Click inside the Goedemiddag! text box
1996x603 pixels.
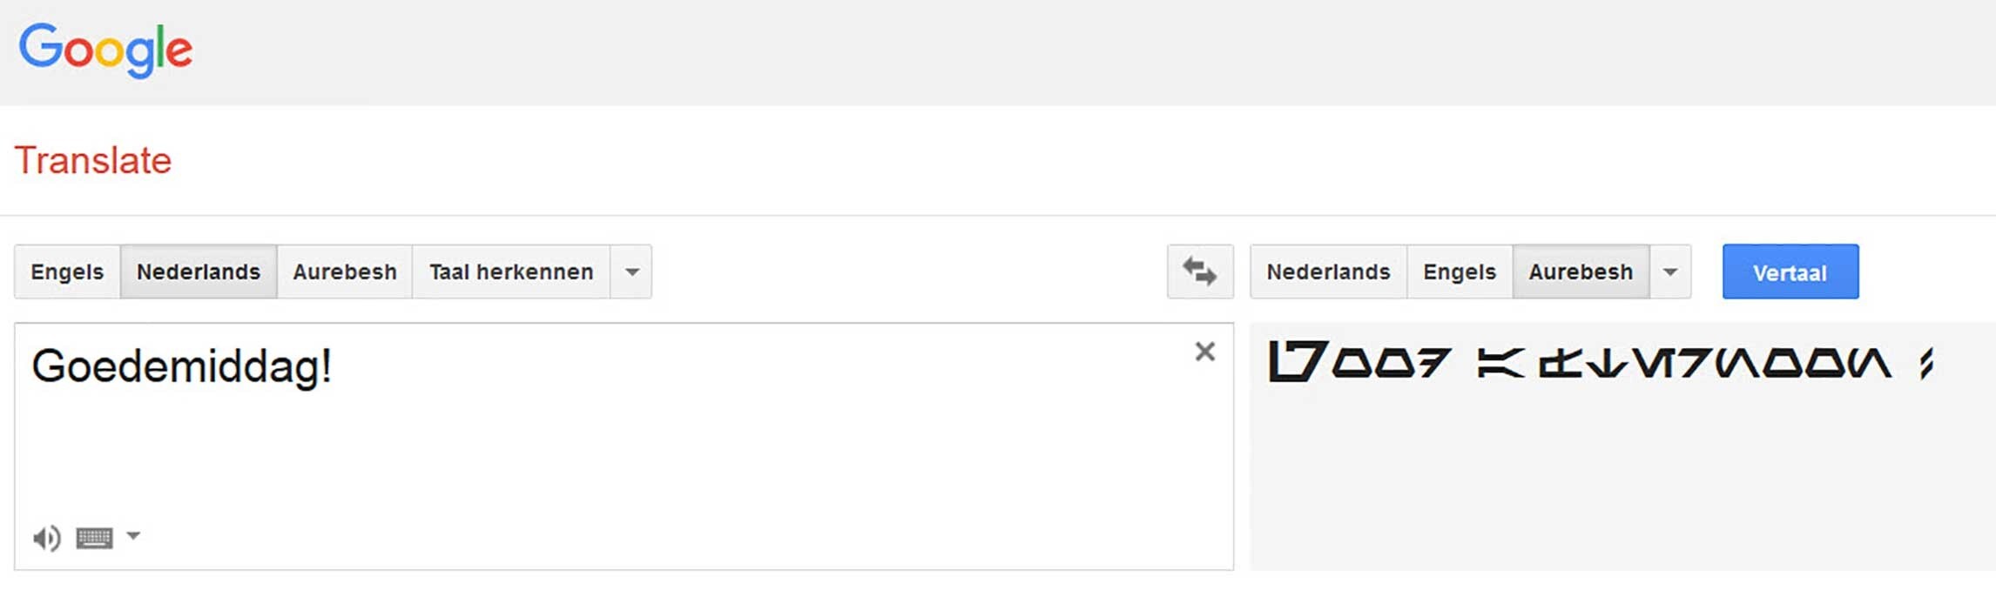pyautogui.click(x=624, y=446)
